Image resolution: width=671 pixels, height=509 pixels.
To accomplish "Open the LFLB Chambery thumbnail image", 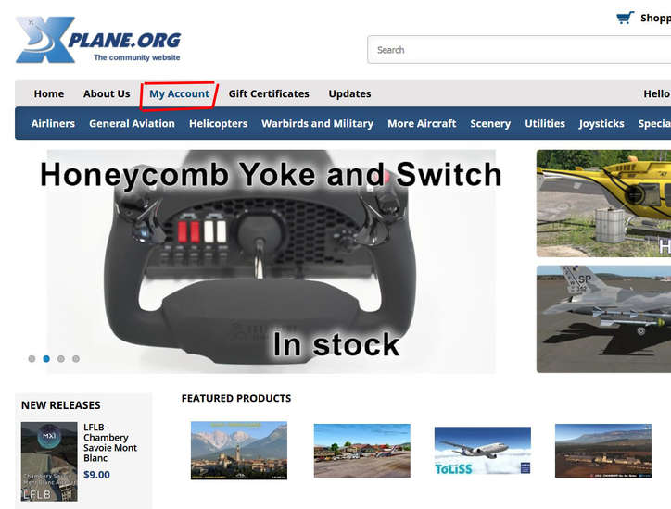I will 49,462.
